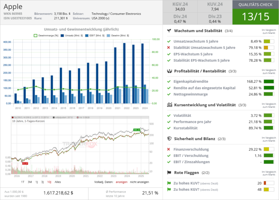The width and height of the screenshot is (279, 200).
Task: Click the green checkmark beside EBIT / Zinszahlungen
Action: pyautogui.click(x=169, y=162)
